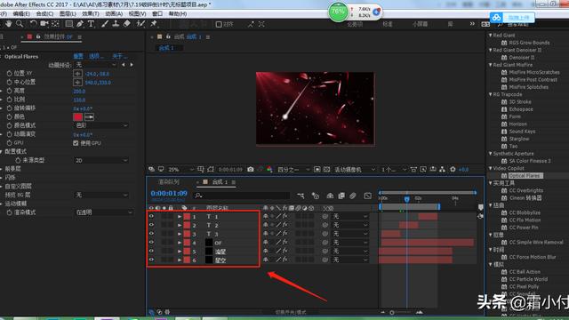
Task: Select Optical Flares in effects list
Action: [x=524, y=176]
